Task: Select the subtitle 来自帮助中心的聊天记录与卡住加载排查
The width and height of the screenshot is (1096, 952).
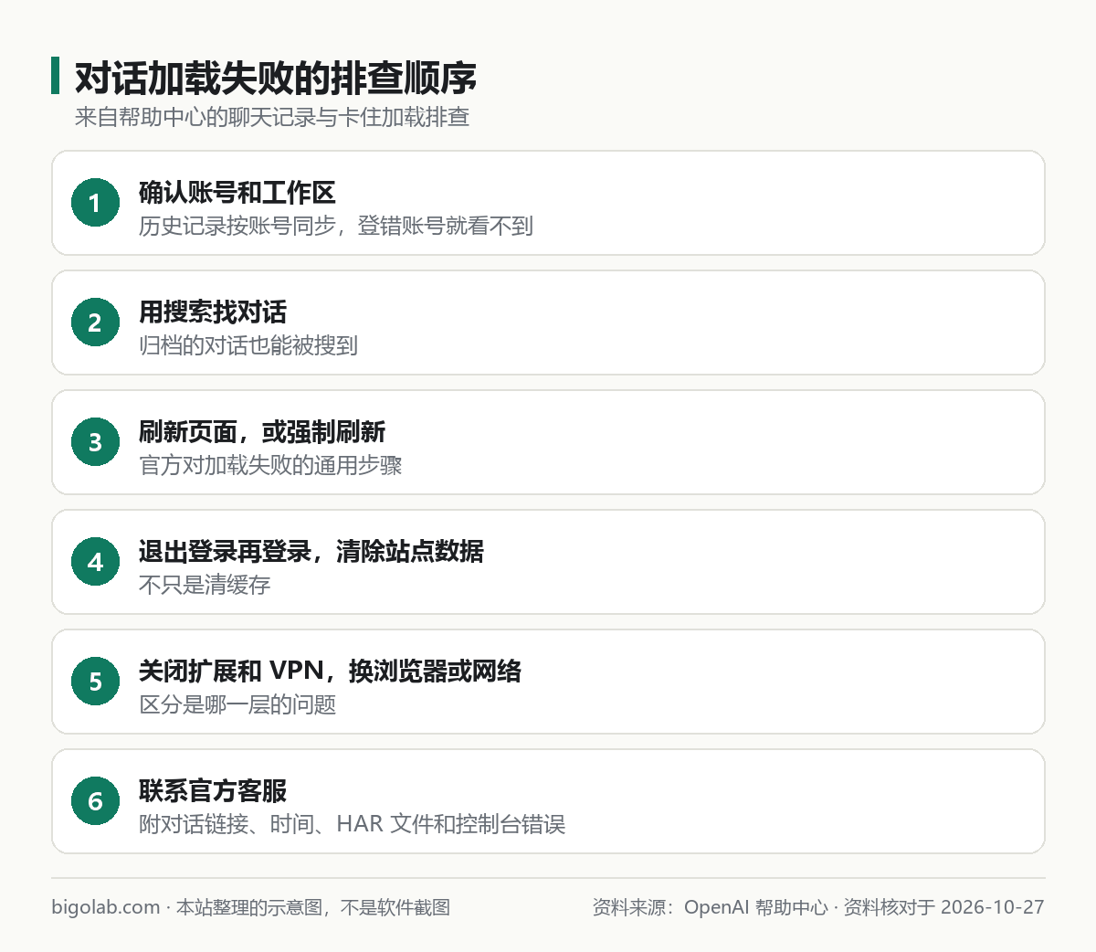Action: tap(272, 117)
